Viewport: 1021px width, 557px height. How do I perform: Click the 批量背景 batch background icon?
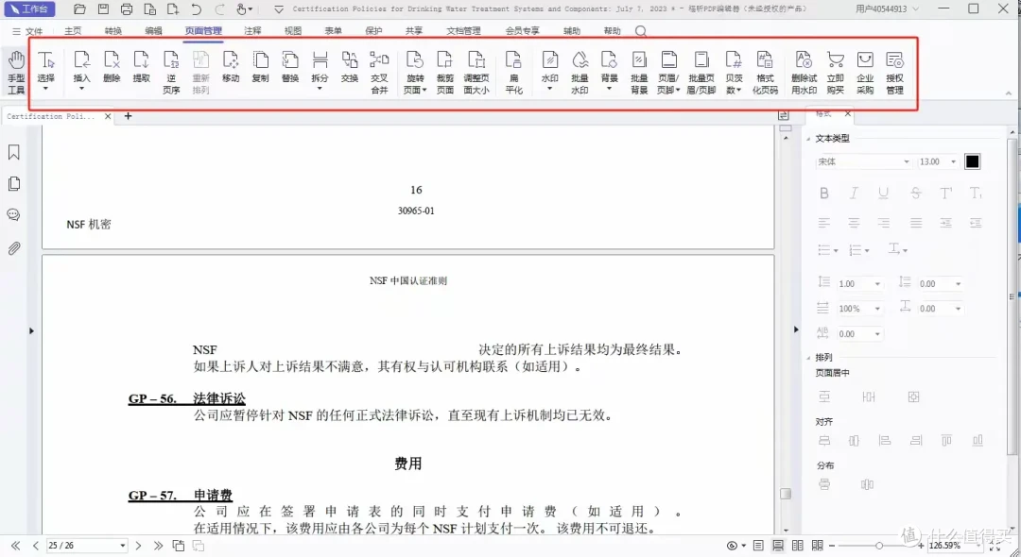(639, 61)
